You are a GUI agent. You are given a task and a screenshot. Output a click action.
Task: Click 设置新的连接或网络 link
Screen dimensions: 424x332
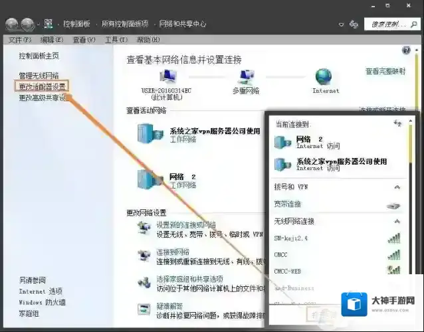click(186, 224)
